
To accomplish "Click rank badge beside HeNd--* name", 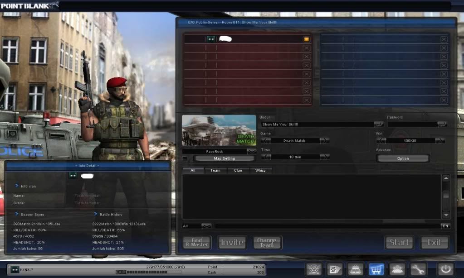I will pos(15,269).
